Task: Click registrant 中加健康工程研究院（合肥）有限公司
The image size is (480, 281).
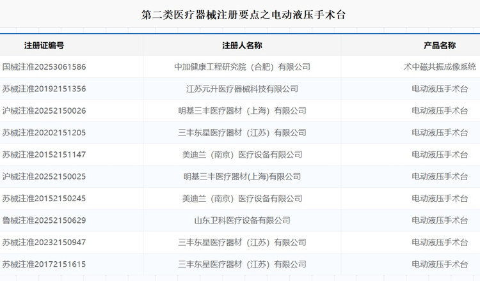Action: coord(242,67)
